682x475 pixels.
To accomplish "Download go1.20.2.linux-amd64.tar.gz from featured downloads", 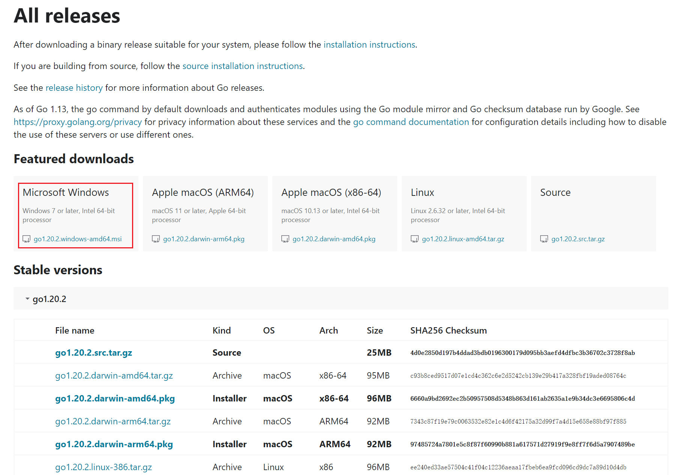I will pyautogui.click(x=463, y=239).
